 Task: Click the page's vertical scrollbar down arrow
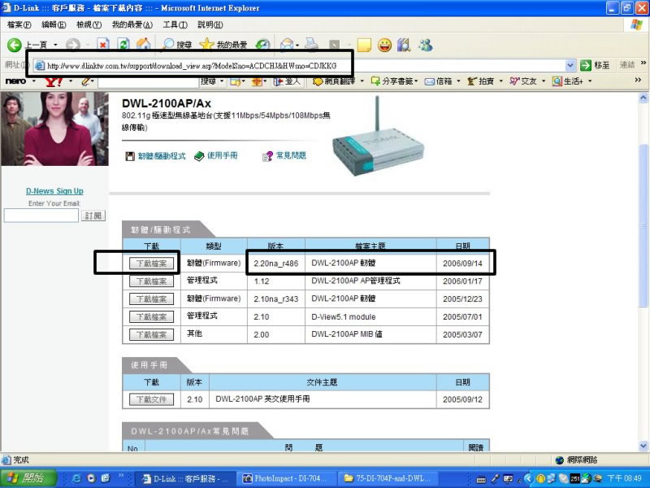643,446
